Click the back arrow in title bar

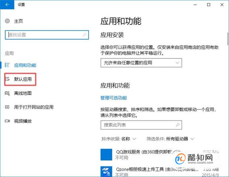pos(7,4)
